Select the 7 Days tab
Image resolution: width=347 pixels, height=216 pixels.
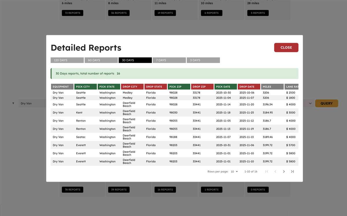pos(169,60)
